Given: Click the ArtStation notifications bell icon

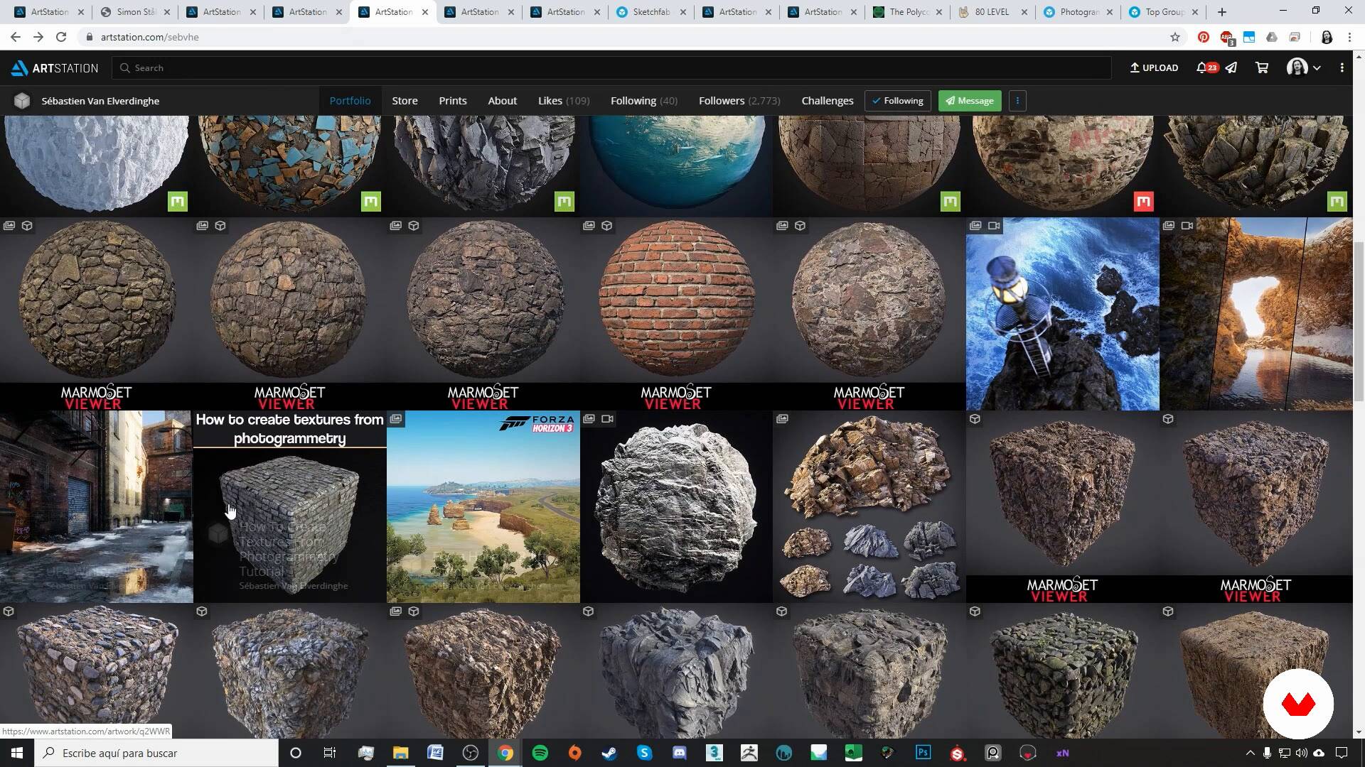Looking at the screenshot, I should click(1201, 67).
